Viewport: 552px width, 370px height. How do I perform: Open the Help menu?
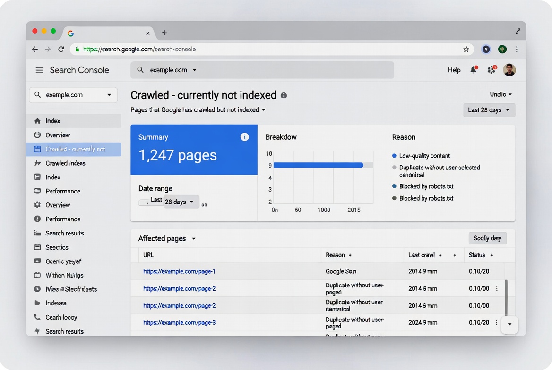point(454,70)
